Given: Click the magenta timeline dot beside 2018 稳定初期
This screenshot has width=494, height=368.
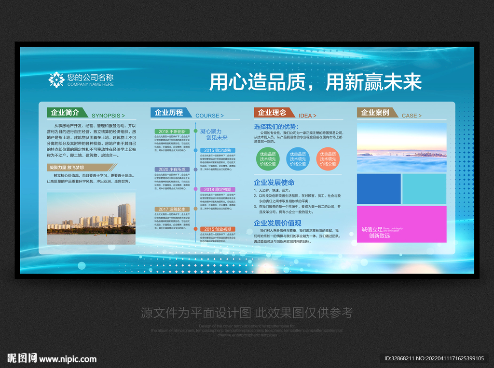Looking at the screenshot, I should coord(195,189).
